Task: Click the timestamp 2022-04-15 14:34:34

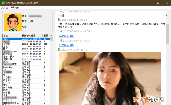Action: click(x=75, y=20)
